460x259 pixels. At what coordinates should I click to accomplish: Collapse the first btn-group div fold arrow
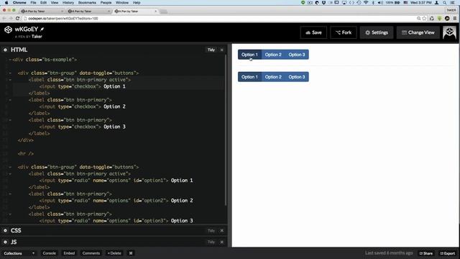pos(10,73)
